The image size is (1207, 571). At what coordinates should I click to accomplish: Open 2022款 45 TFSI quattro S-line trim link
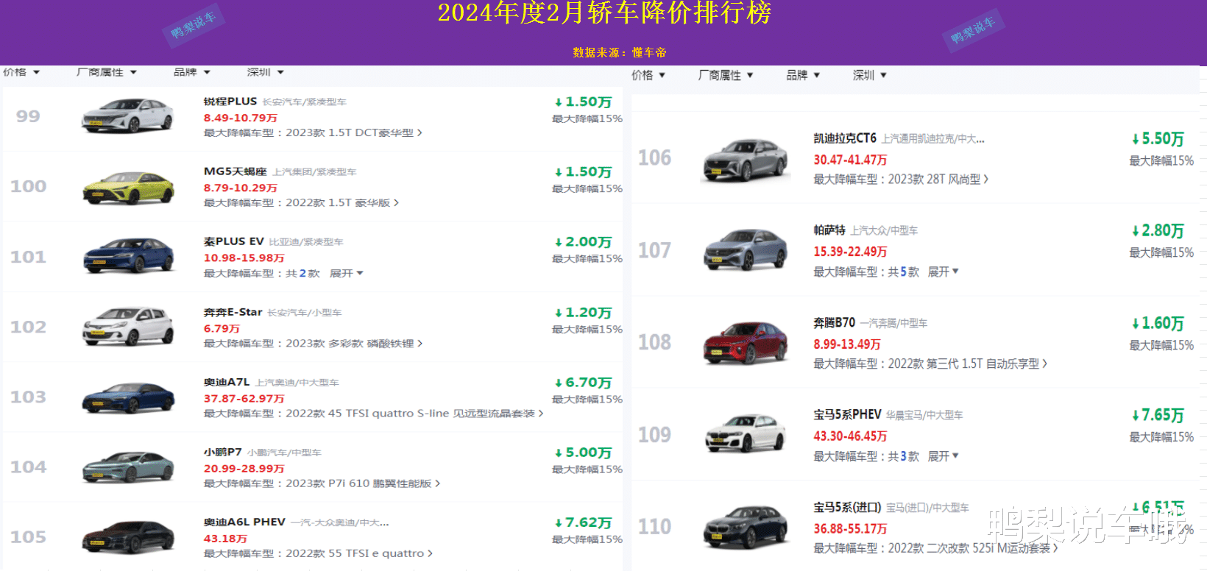point(414,414)
